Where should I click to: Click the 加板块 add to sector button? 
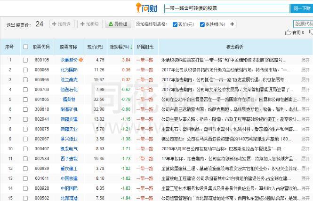pyautogui.click(x=89, y=24)
